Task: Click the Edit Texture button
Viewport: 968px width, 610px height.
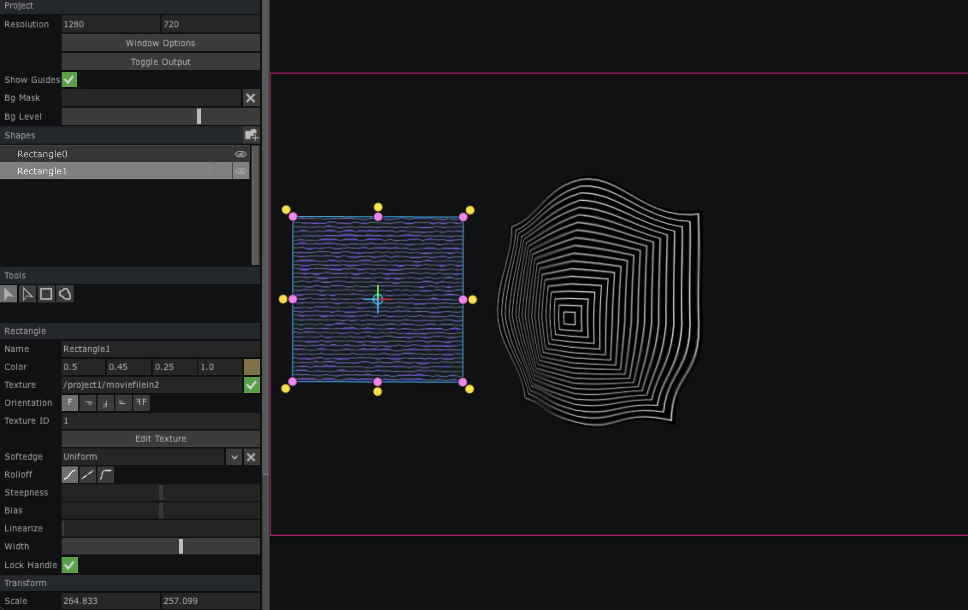Action: coord(160,439)
